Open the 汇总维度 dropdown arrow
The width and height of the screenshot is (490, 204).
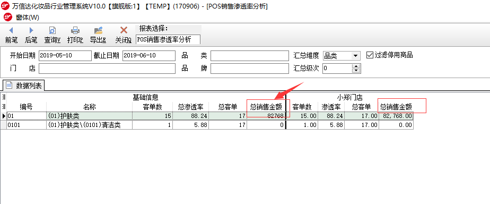(x=355, y=56)
